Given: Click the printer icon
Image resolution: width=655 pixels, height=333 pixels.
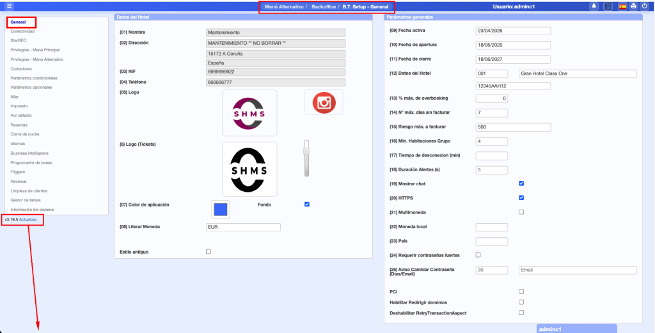Looking at the screenshot, I should (633, 6).
